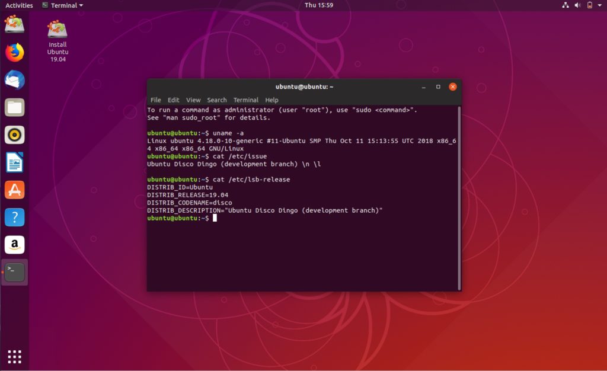Open the File menu
The height and width of the screenshot is (371, 607).
tap(156, 100)
